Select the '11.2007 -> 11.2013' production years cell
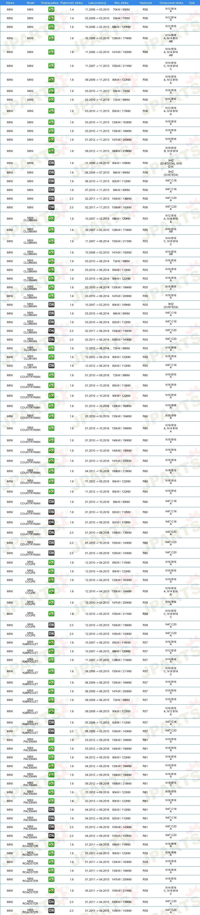200x915 pixels. (x=97, y=66)
